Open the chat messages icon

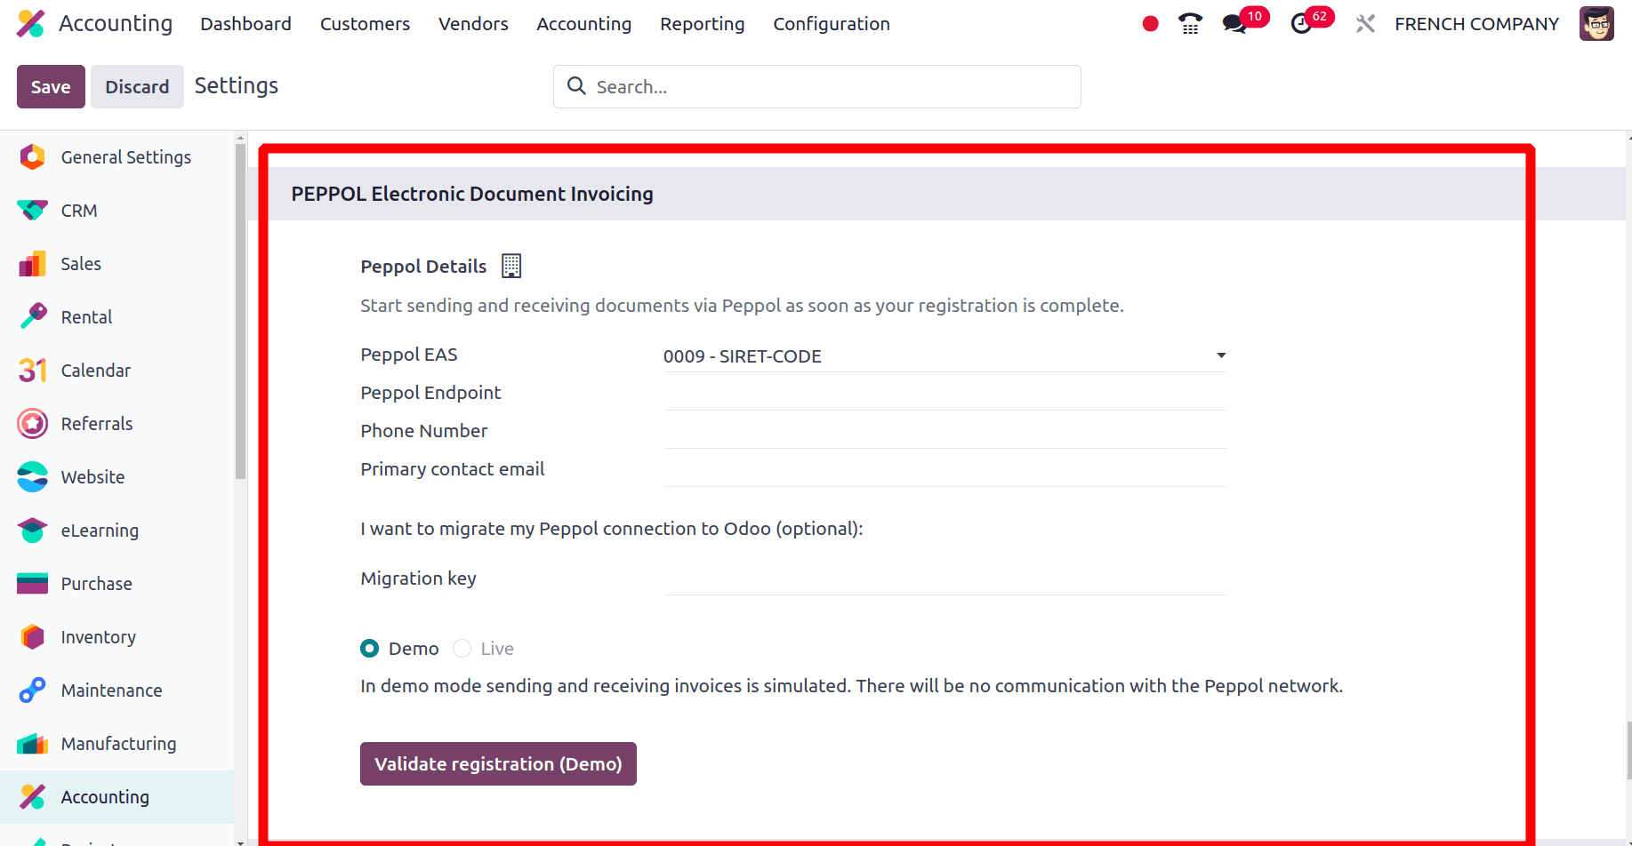(x=1234, y=24)
